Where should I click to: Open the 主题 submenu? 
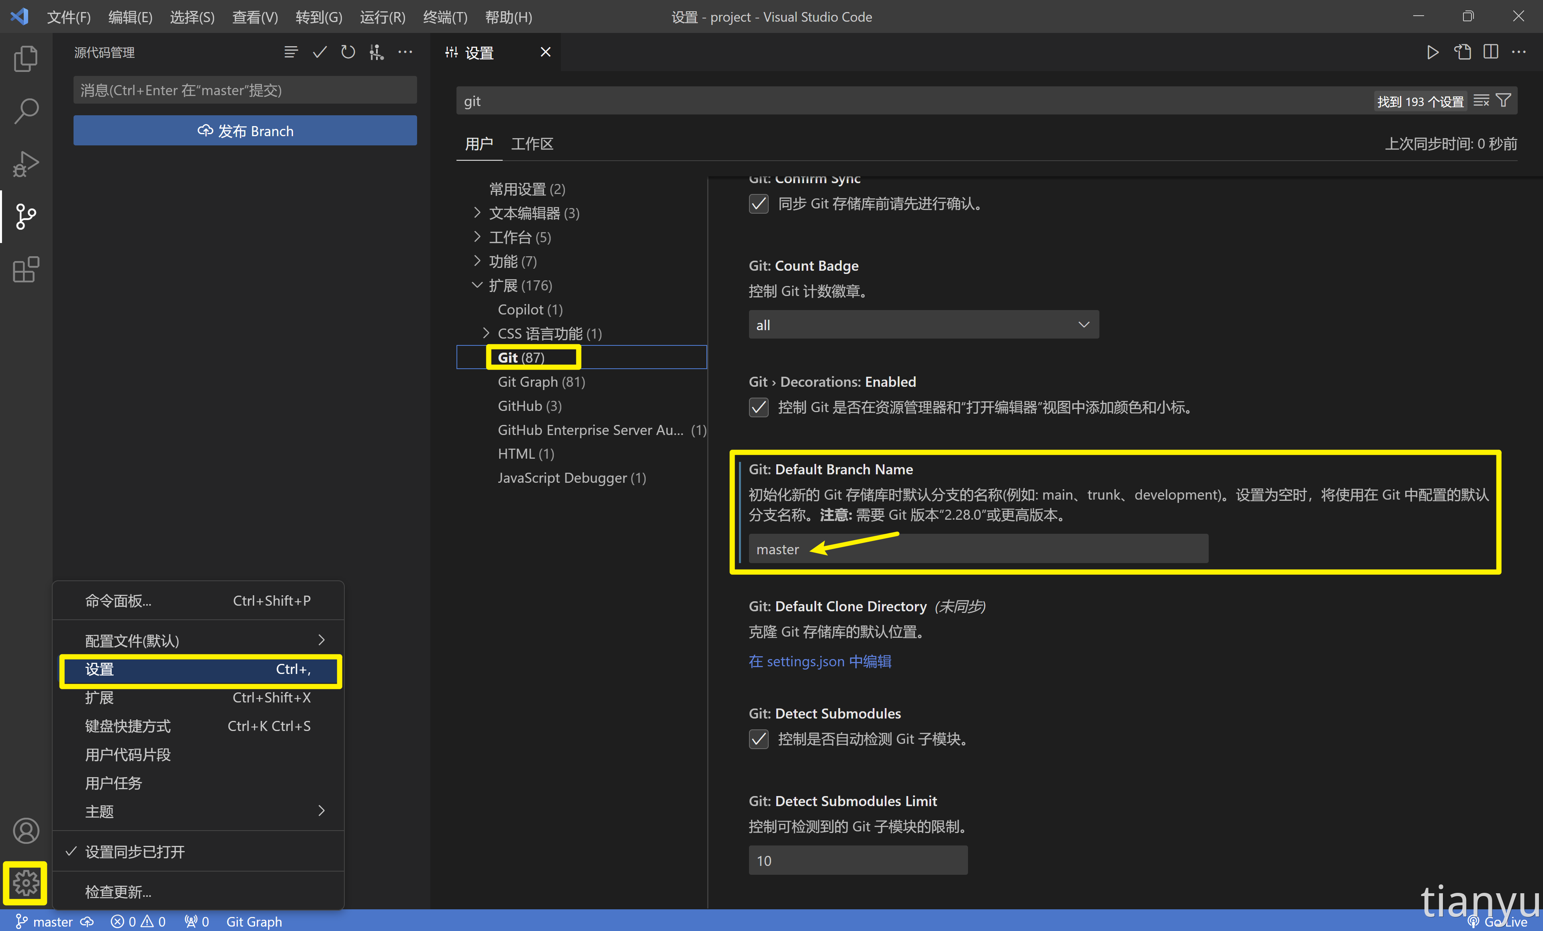[x=198, y=811]
